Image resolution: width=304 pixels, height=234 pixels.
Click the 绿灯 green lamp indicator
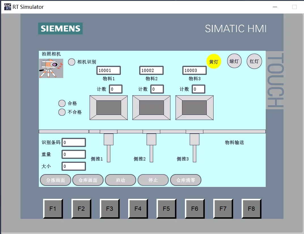234,61
